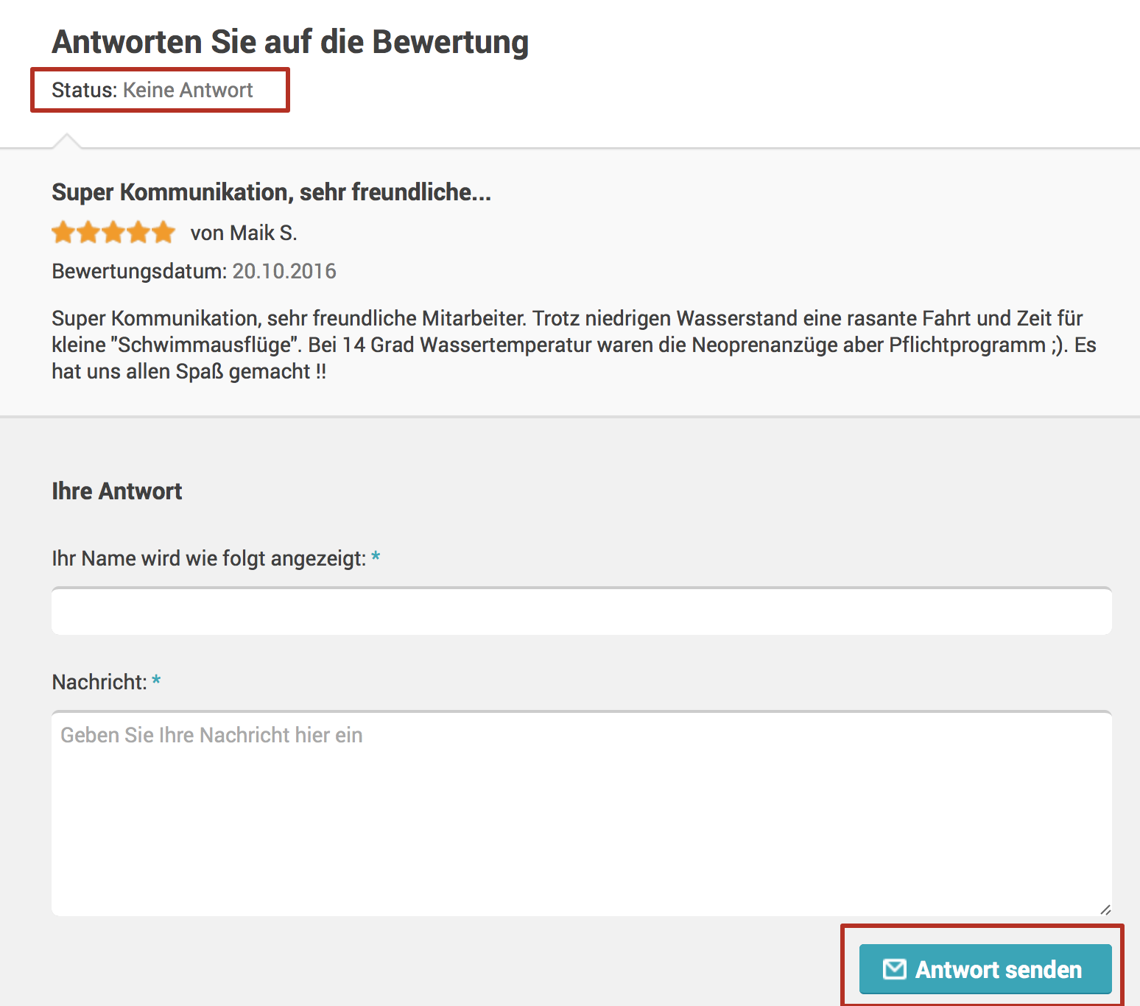
Task: Click the textarea resize handle corner
Action: 1105,910
